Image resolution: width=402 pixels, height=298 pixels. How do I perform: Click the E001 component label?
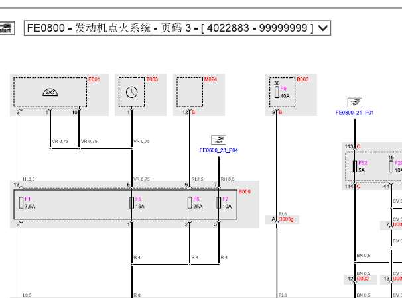pos(94,79)
